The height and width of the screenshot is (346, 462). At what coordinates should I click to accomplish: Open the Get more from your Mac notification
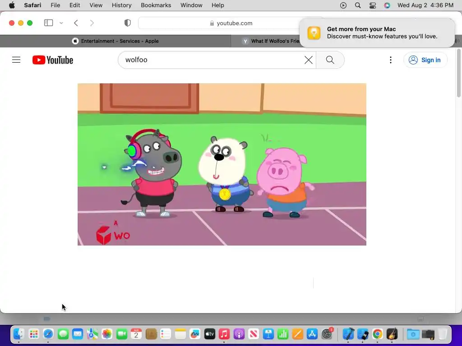click(377, 32)
